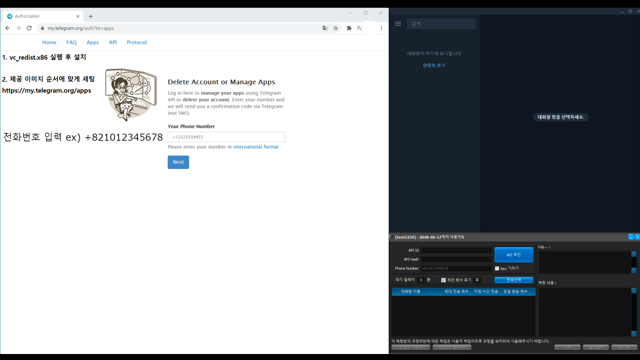Open the Chrome extensions puzzle icon
This screenshot has height=360, width=640.
[x=349, y=28]
